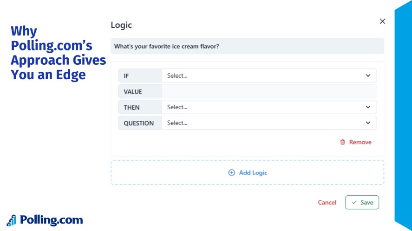412x231 pixels.
Task: Save the logic settings
Action: [x=362, y=202]
